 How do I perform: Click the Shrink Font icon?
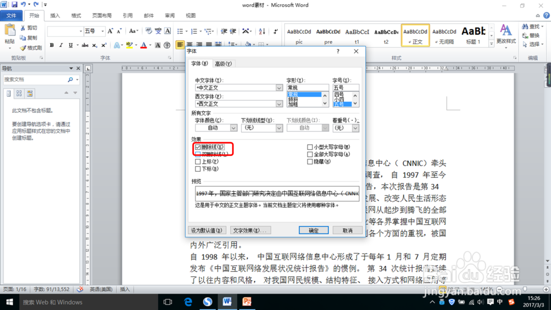pyautogui.click(x=119, y=31)
